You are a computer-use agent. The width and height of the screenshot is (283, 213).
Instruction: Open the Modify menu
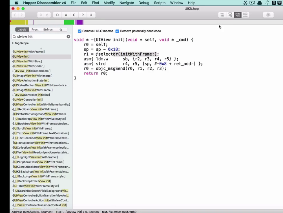109,3
